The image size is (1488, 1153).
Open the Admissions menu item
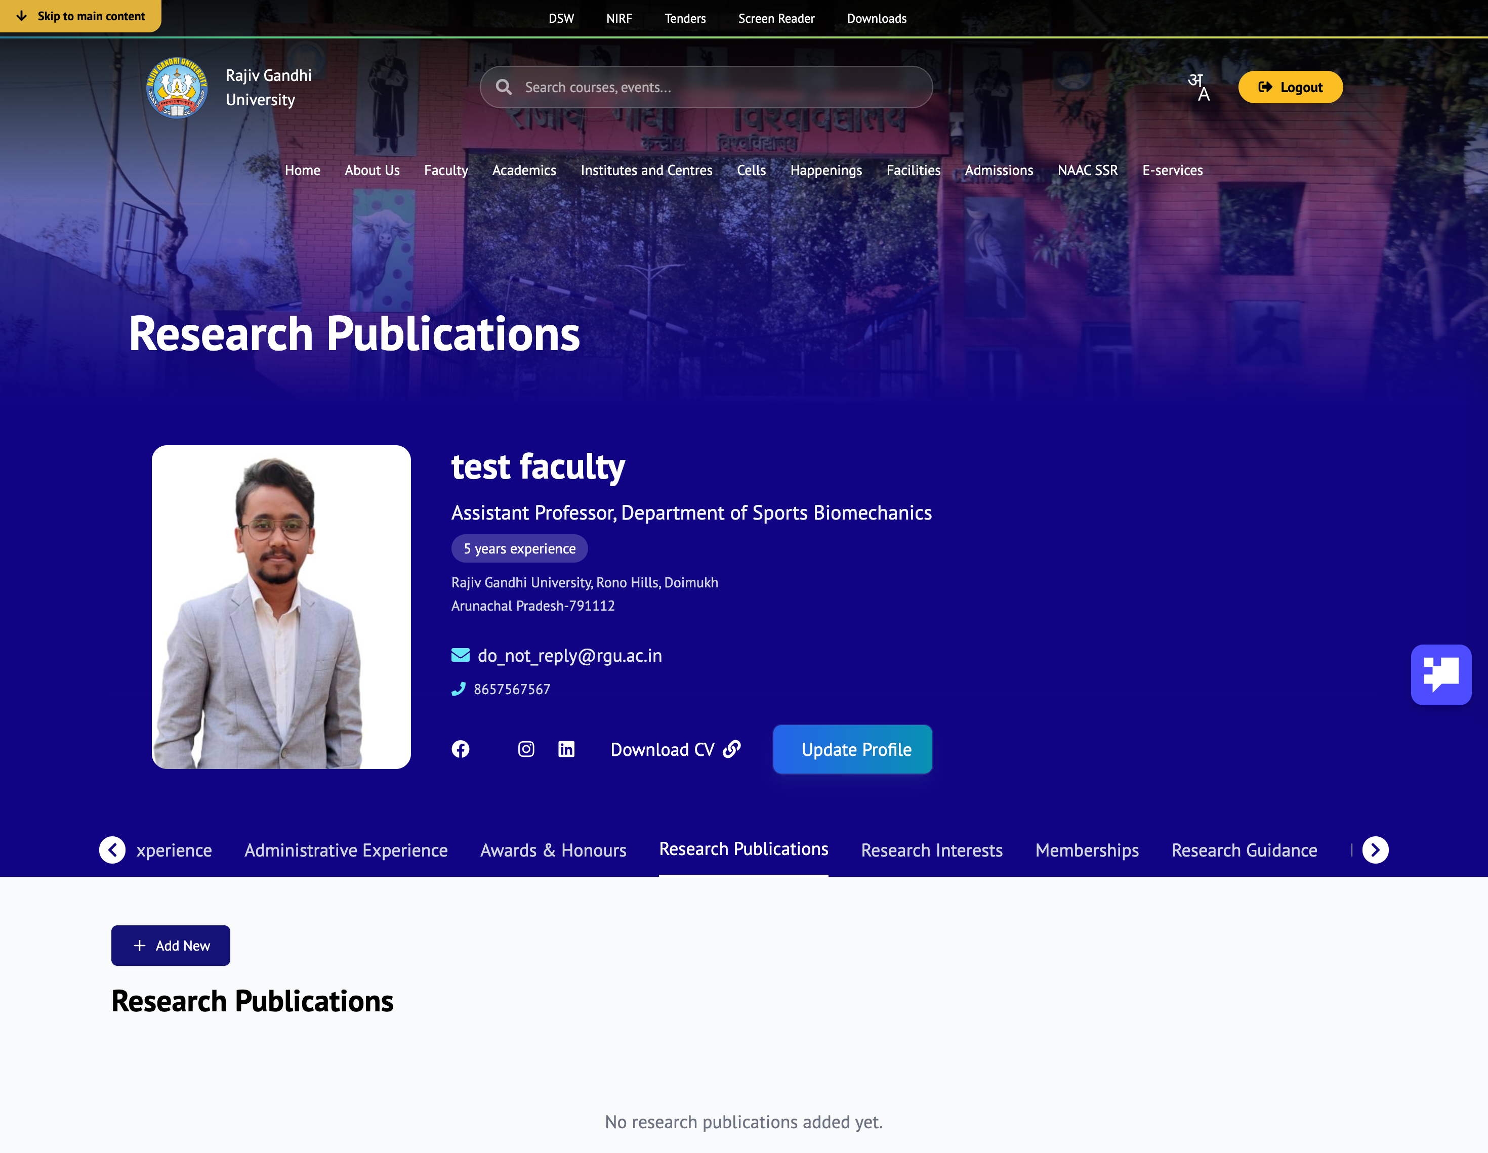tap(999, 170)
